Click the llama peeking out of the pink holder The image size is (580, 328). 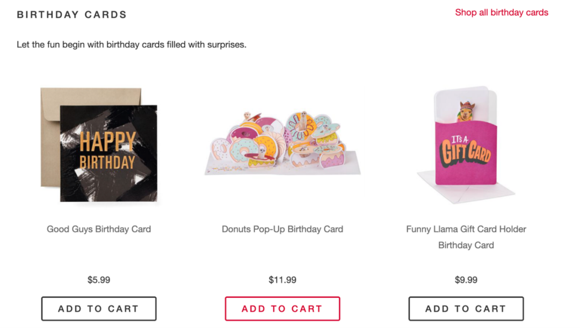466,111
